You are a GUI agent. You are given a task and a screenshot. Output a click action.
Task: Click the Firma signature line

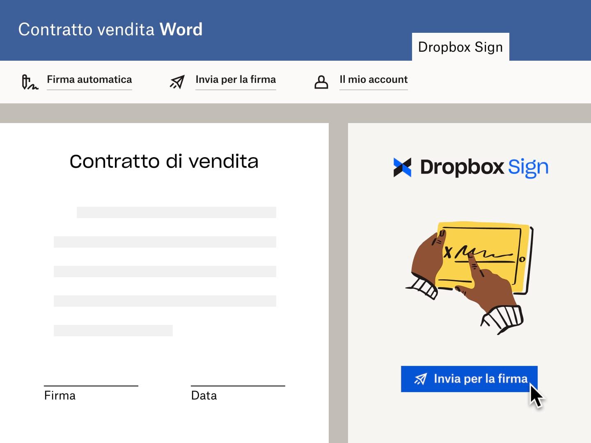click(x=91, y=386)
